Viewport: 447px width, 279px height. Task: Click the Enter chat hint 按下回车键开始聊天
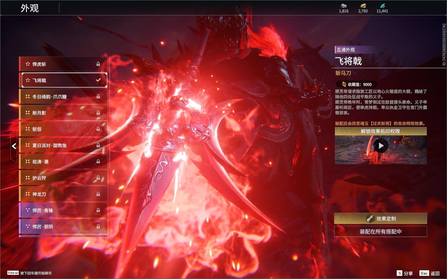click(30, 273)
